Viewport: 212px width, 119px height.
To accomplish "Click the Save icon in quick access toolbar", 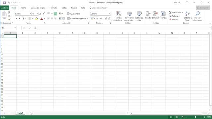I will [4, 3].
